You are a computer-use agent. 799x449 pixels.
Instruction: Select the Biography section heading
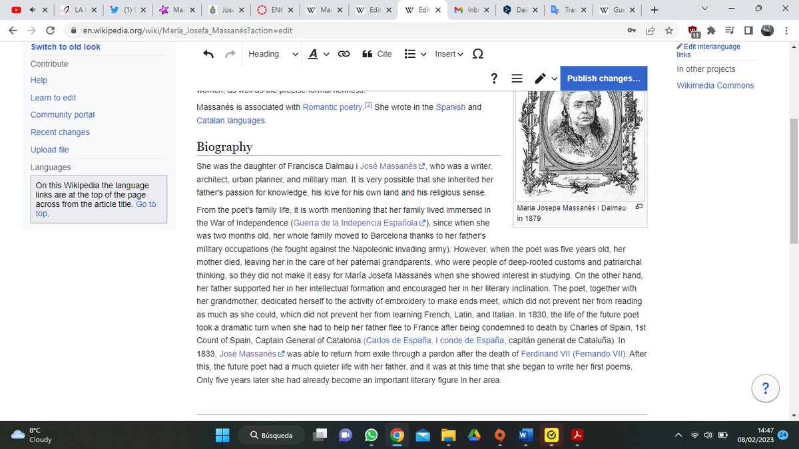tap(224, 146)
